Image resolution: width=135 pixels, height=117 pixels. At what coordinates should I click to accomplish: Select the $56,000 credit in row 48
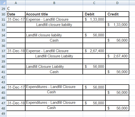pos(117,108)
